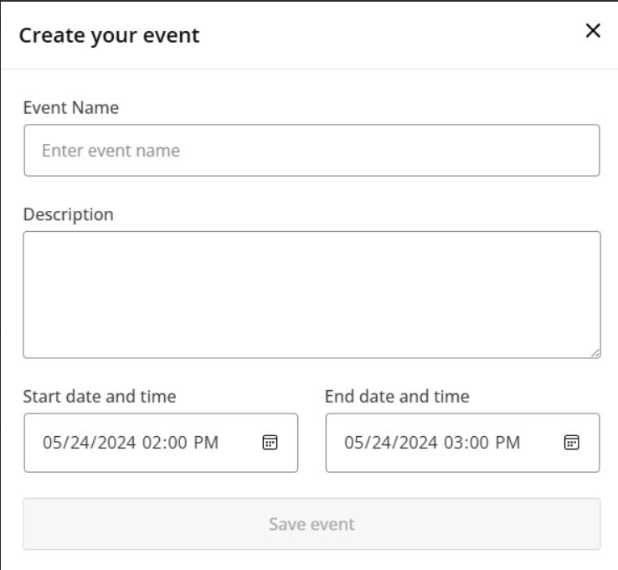
Task: Select the month in the end date
Action: (353, 442)
